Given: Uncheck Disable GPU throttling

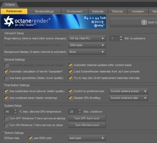Looking at the screenshot, I should coord(71,98).
